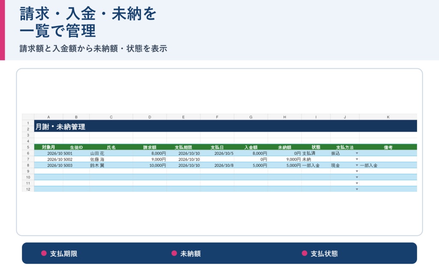Select the 9,000円 billing amount for S002
Screen dimensions: 439x274
150,159
